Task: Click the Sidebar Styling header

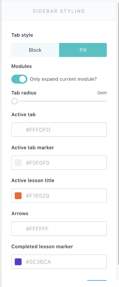Action: [x=59, y=11]
